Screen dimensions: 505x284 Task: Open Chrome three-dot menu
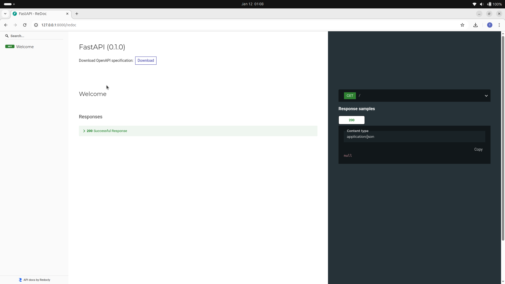point(499,25)
